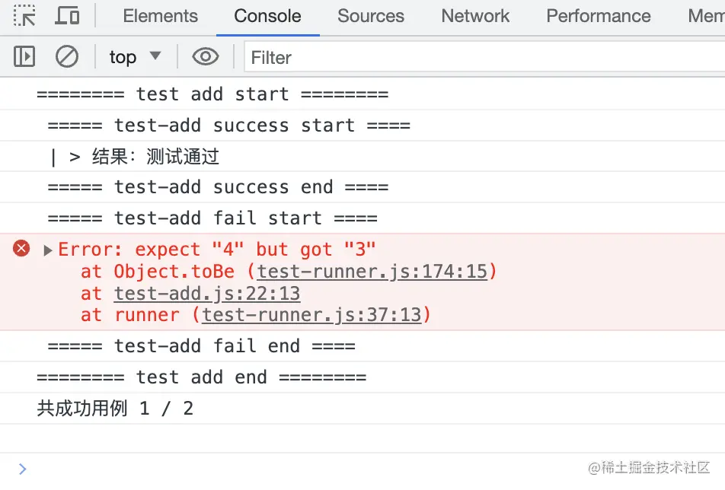725x490 pixels.
Task: Show the console sidebar panel icon
Action: click(x=24, y=57)
